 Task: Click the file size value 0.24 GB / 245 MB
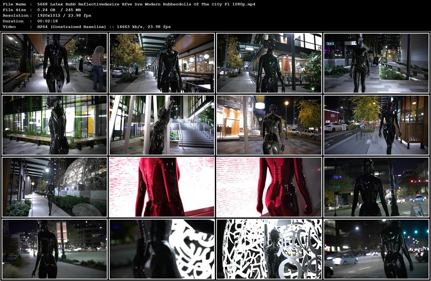(59, 10)
